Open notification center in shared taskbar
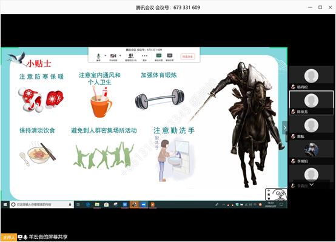 point(281,204)
